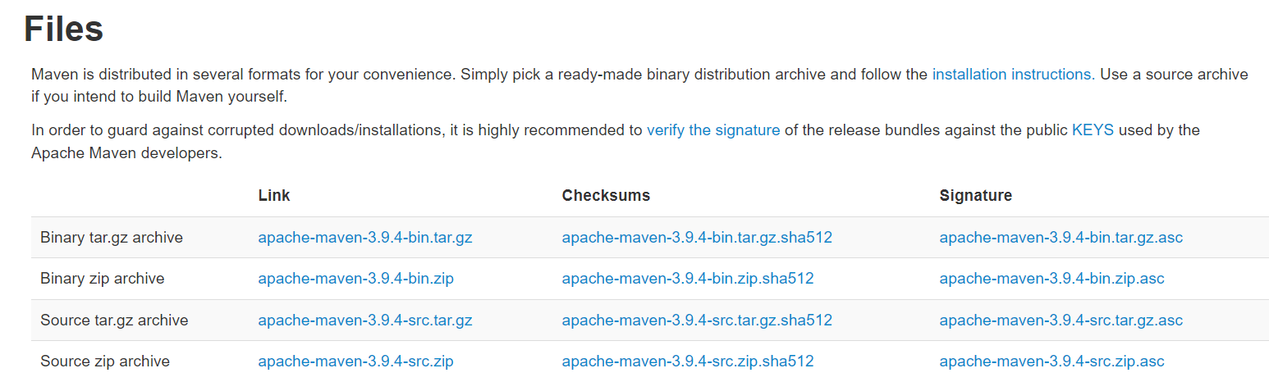
Task: Open the installation instructions link
Action: [x=1010, y=74]
